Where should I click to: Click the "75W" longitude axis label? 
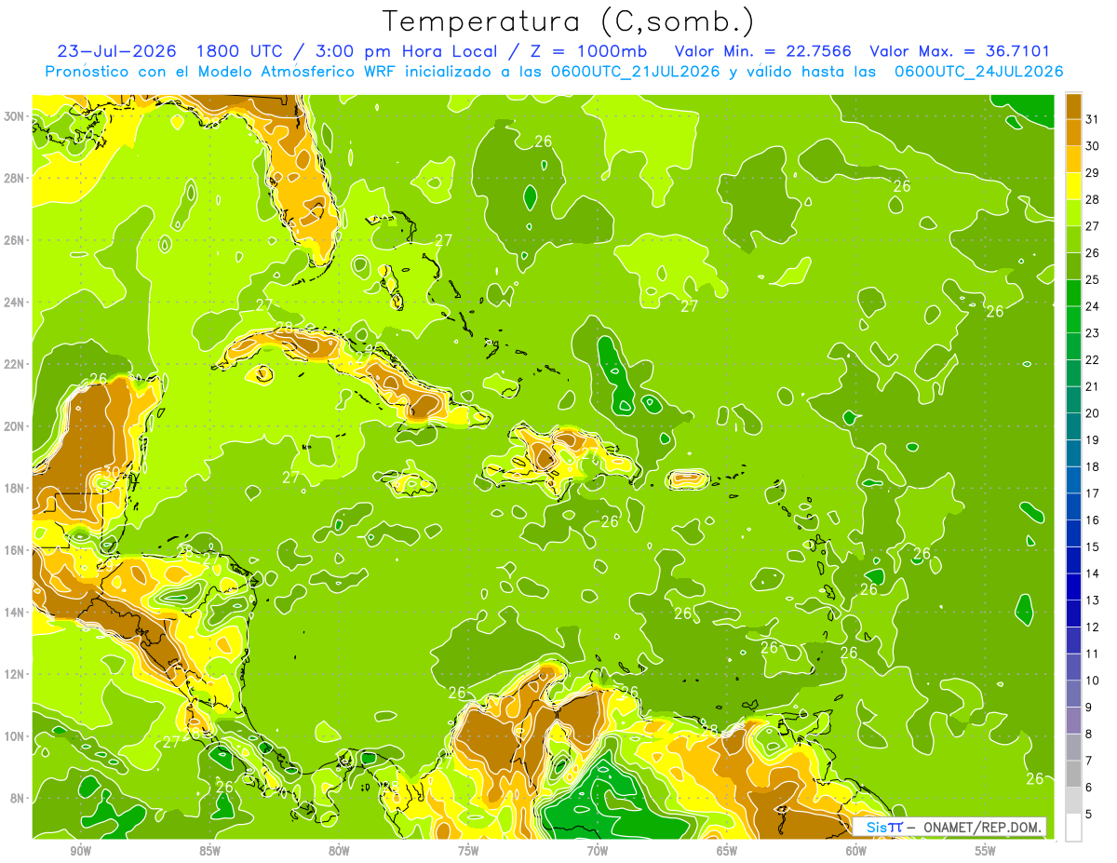point(468,851)
